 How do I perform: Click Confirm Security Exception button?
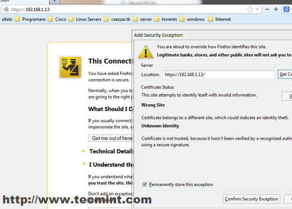(x=251, y=199)
